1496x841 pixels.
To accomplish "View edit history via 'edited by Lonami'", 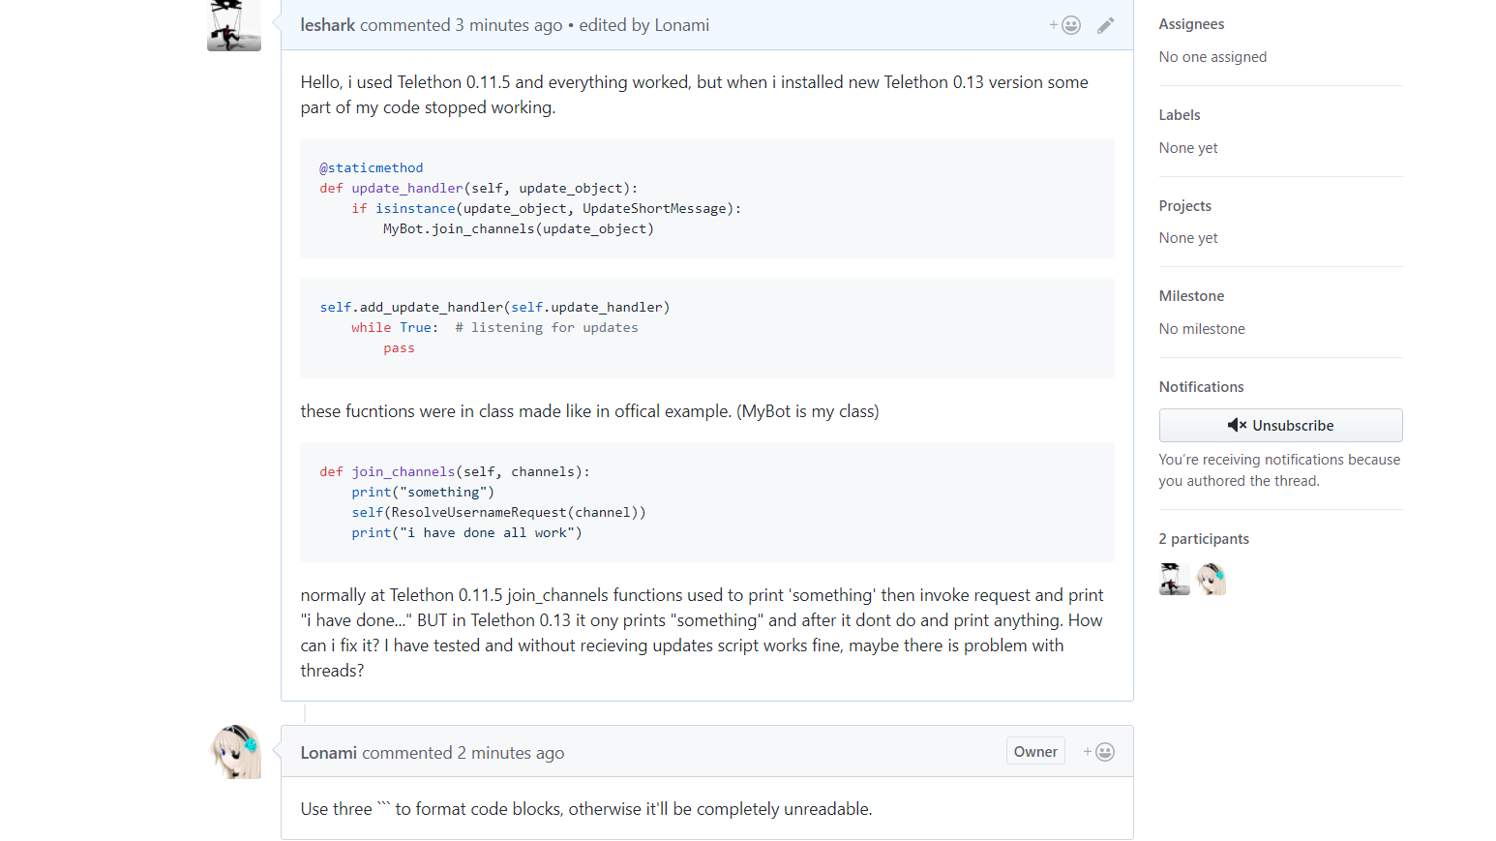I will [643, 25].
